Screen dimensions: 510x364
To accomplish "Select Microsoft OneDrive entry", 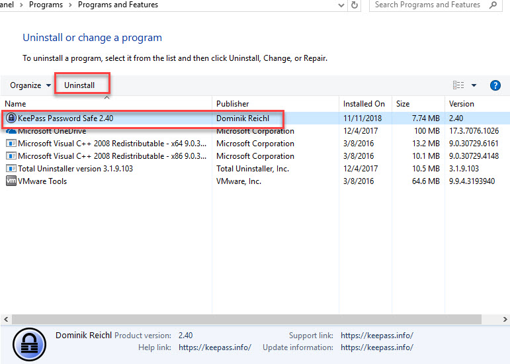I will point(255,131).
